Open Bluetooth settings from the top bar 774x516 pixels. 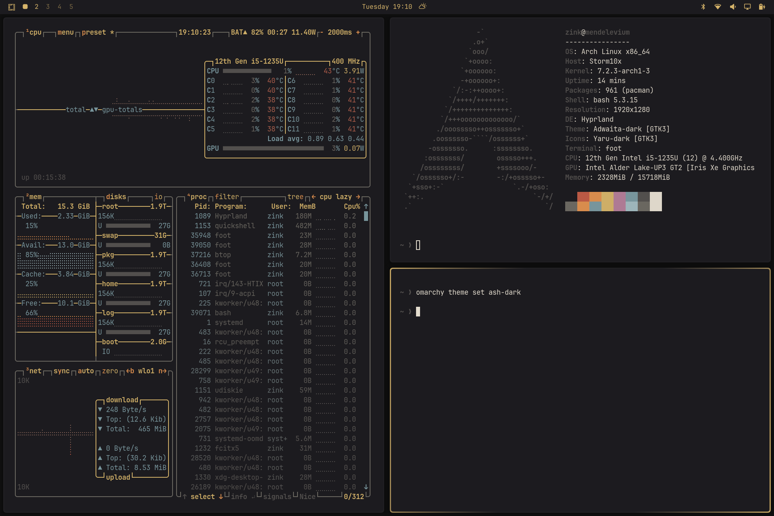click(703, 7)
